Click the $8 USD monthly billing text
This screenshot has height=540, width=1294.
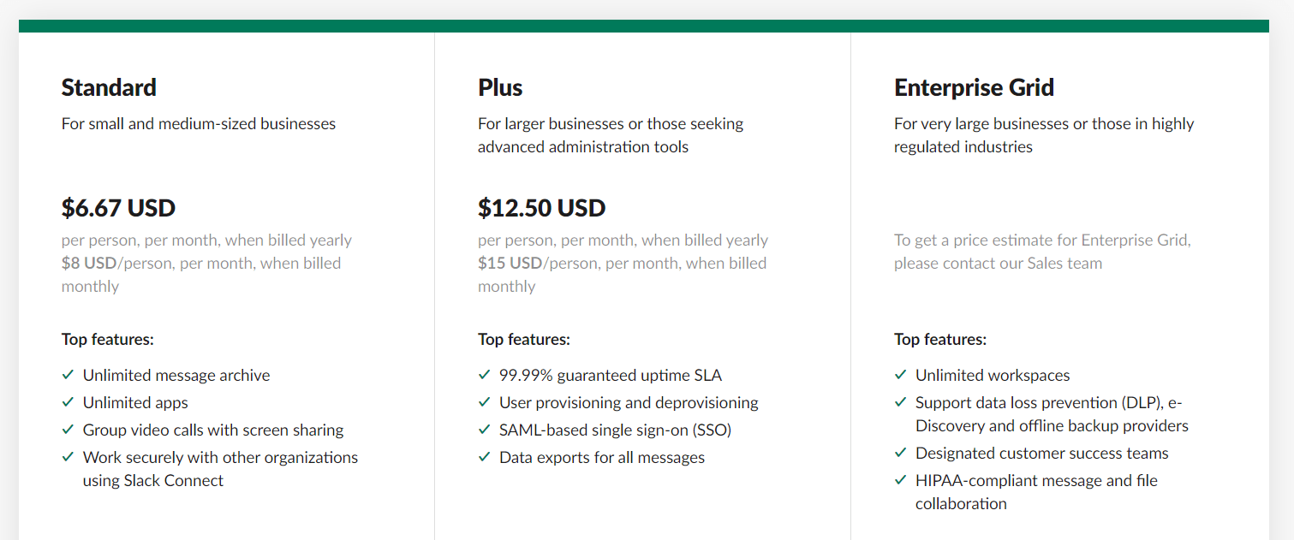point(89,264)
